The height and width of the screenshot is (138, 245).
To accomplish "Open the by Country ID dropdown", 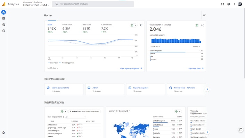I will 123,111.
